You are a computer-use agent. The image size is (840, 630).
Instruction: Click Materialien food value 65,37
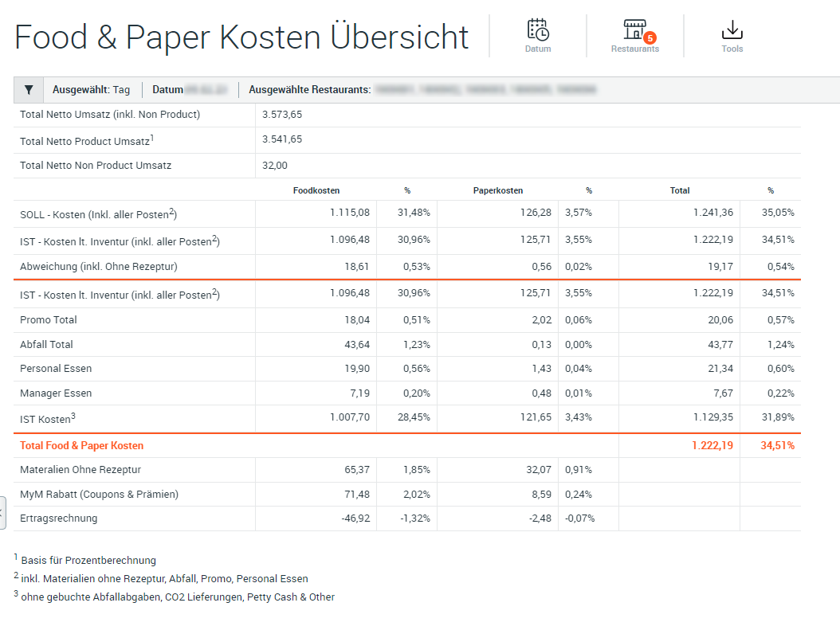tap(357, 470)
